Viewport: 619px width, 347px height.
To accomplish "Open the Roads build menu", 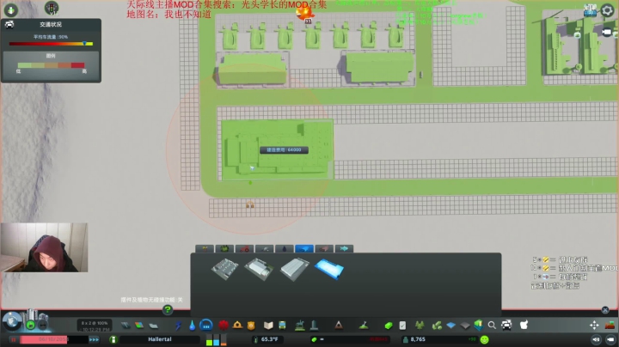I will [126, 326].
